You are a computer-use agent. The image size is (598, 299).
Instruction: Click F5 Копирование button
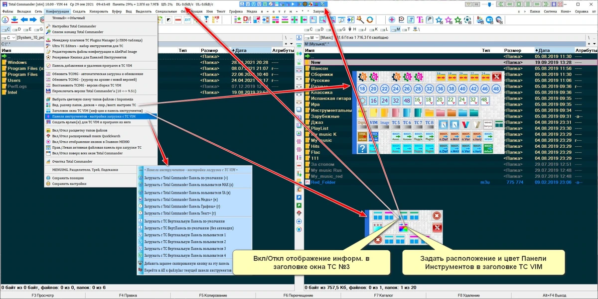[x=214, y=295]
